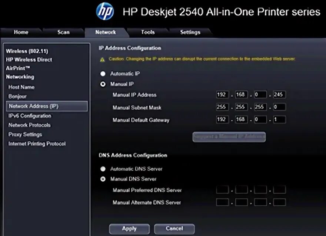Open Internet Printing Protocol page
Image resolution: width=326 pixels, height=236 pixels.
click(37, 144)
